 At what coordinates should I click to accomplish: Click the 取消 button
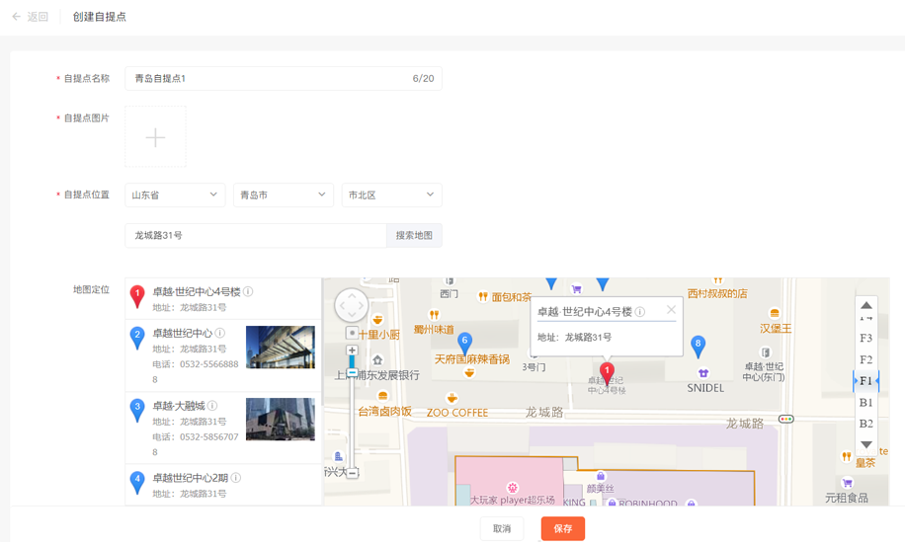(502, 528)
